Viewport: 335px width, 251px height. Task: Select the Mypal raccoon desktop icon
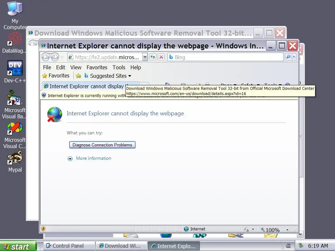click(15, 161)
